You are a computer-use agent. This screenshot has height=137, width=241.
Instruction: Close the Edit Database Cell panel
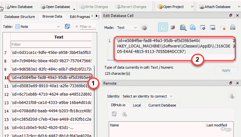pos(237,15)
